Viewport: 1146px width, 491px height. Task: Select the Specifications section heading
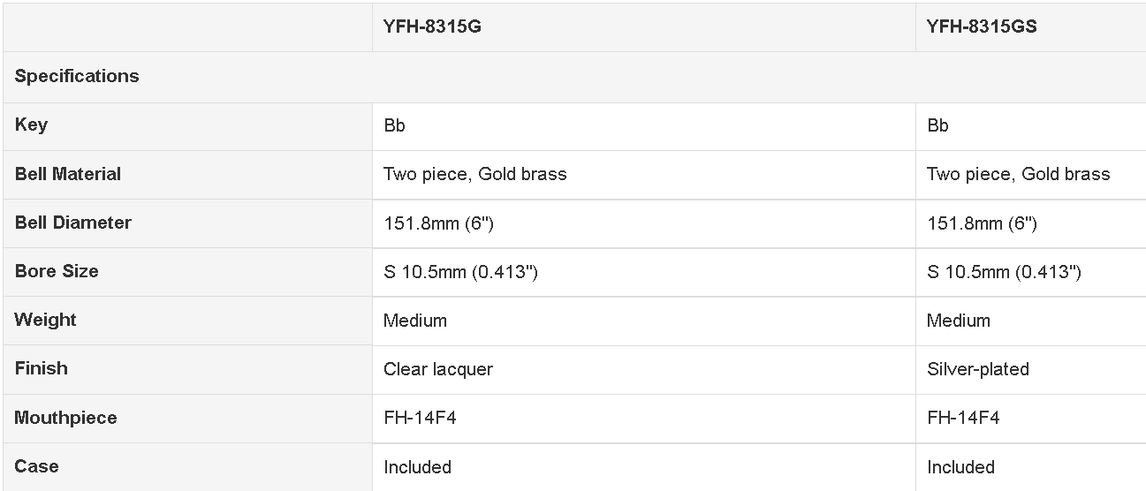[77, 76]
